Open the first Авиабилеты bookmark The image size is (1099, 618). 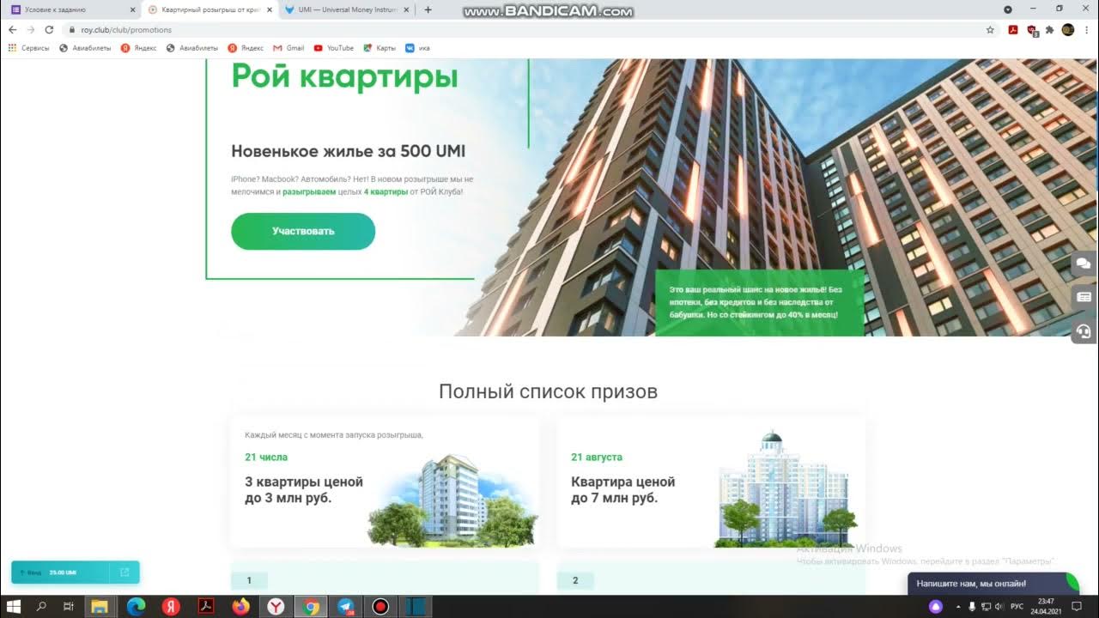85,48
